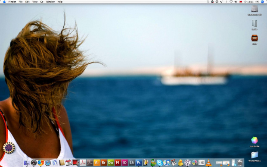Click the battery status indicator in menu bar
Image resolution: width=267 pixels, height=167 pixels.
click(257, 2)
